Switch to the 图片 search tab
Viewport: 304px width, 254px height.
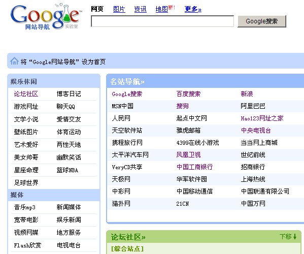click(x=119, y=9)
